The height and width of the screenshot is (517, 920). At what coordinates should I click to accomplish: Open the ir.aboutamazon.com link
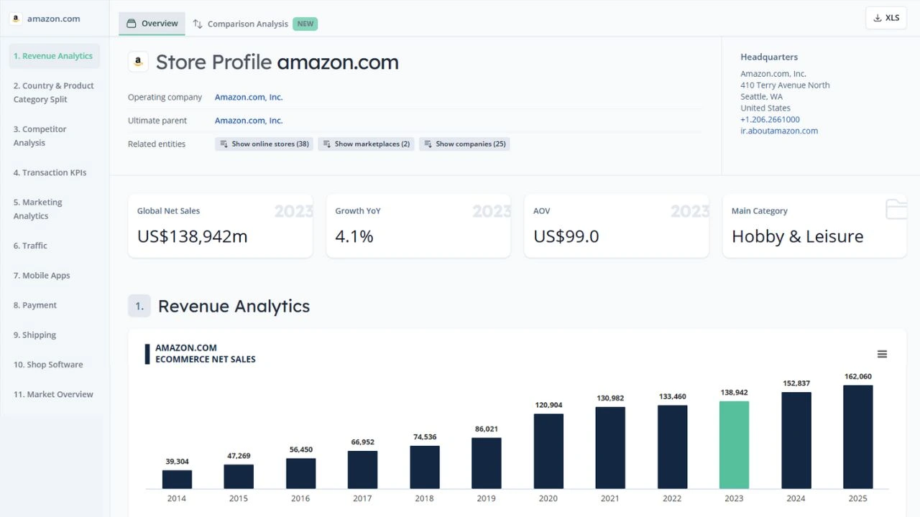[779, 131]
